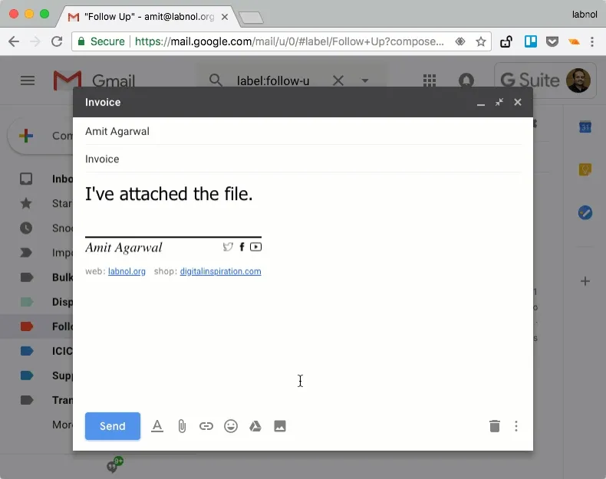Go back in the browser

[x=14, y=41]
